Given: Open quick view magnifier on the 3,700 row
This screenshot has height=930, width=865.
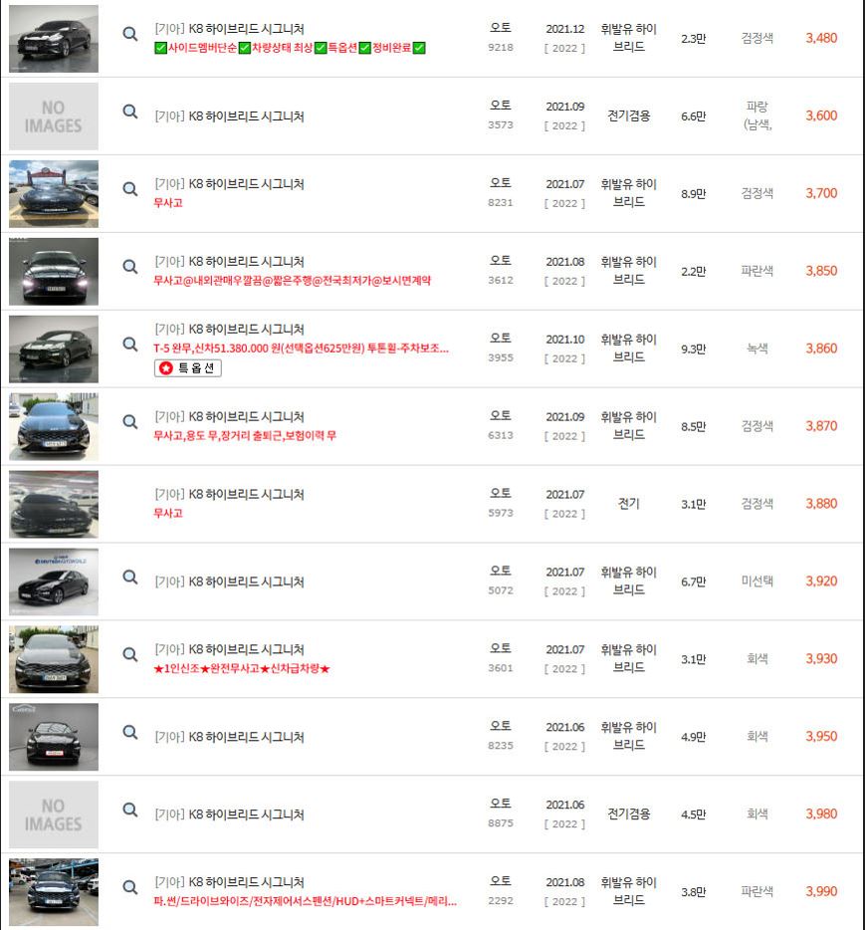Looking at the screenshot, I should point(129,189).
